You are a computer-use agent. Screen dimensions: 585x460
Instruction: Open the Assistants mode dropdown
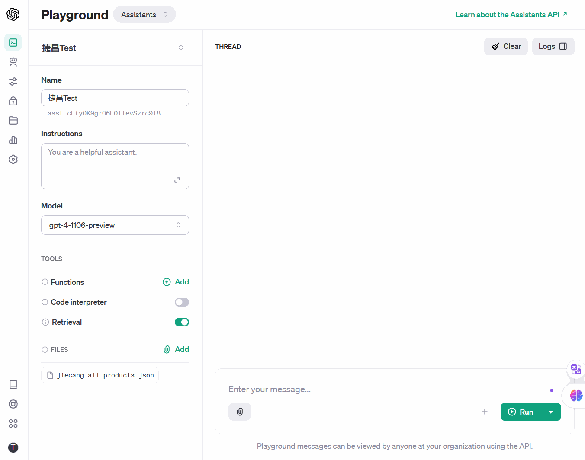coord(145,14)
